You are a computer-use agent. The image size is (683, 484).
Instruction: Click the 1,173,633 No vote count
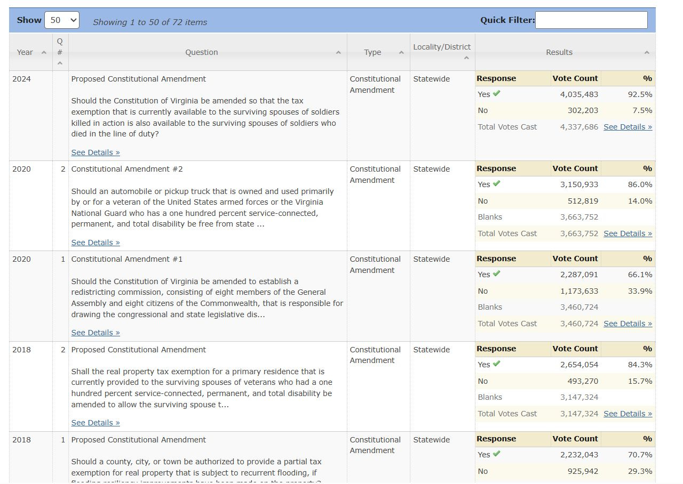point(579,291)
